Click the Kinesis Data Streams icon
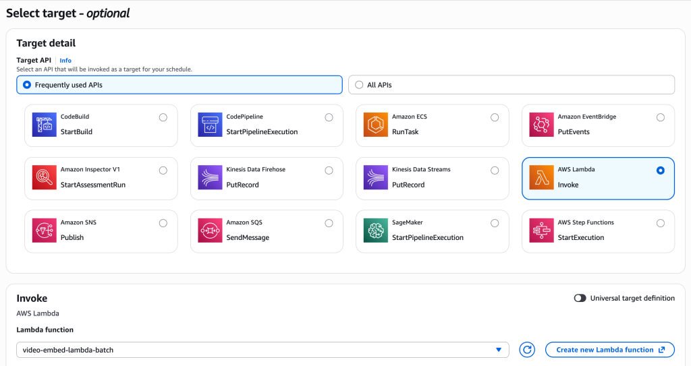Screen dimensions: 691x366 coord(375,177)
